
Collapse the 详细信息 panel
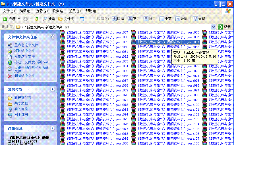53,128
